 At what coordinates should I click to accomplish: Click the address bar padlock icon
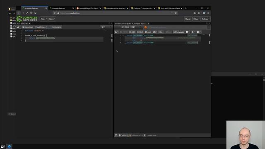58,13
